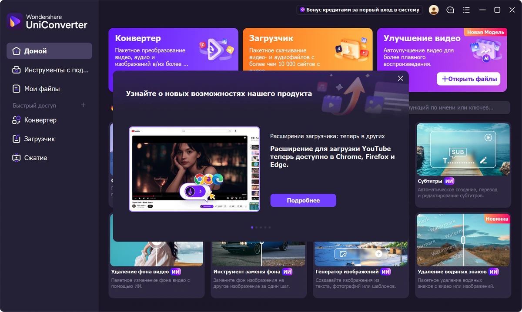The image size is (522, 312).
Task: Select the first carousel pagination dot
Action: click(252, 227)
